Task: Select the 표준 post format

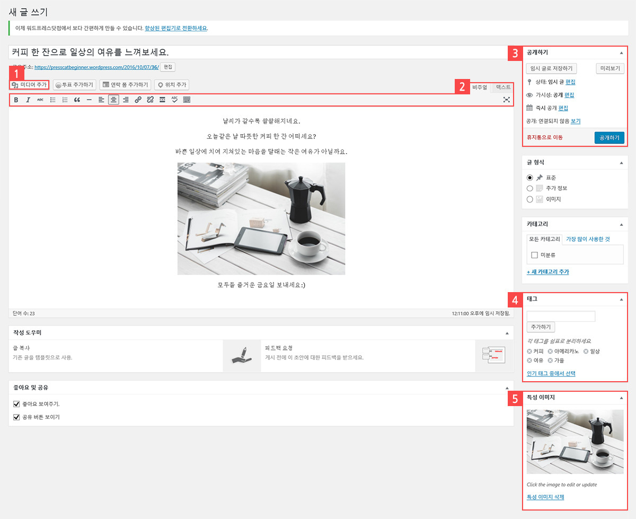Action: tap(530, 178)
